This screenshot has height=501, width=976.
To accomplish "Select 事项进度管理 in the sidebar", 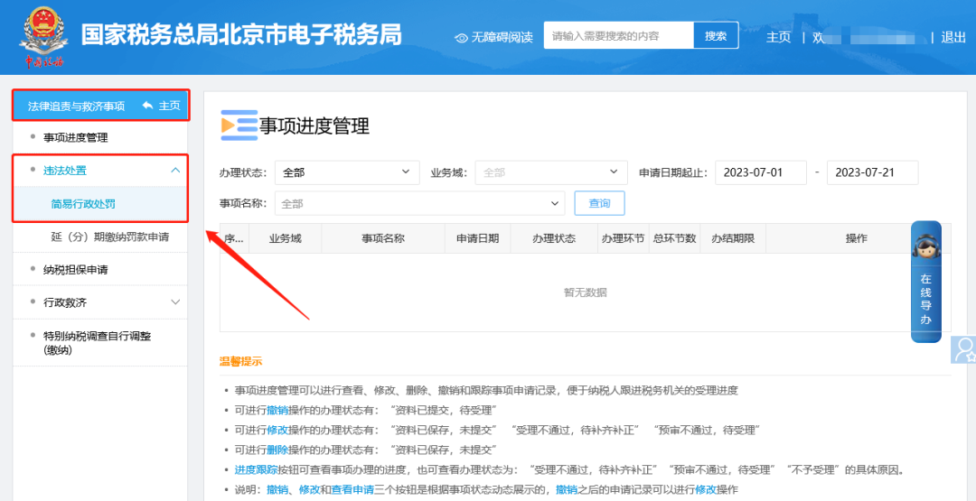I will (75, 137).
